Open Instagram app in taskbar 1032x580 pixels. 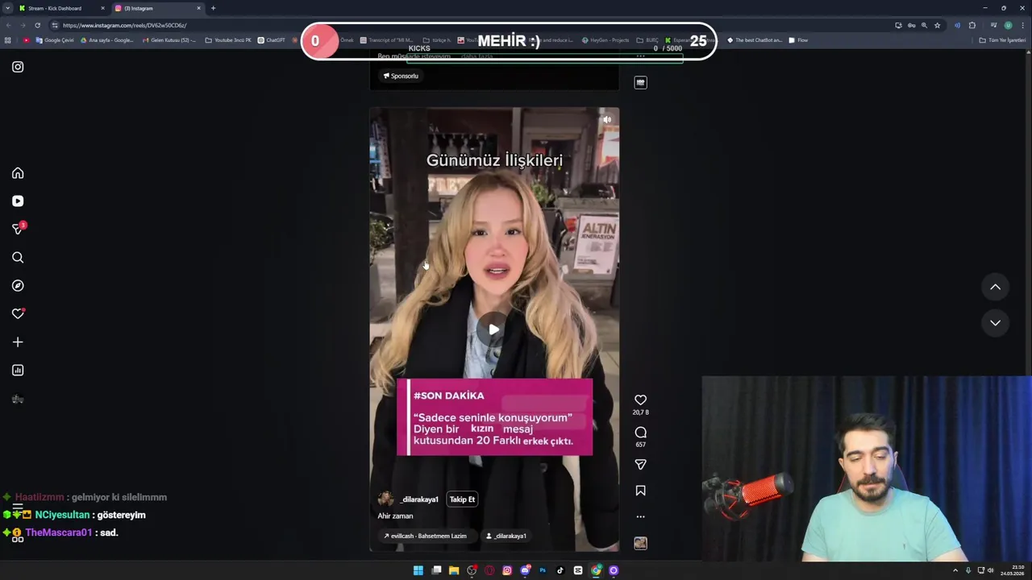pyautogui.click(x=507, y=570)
